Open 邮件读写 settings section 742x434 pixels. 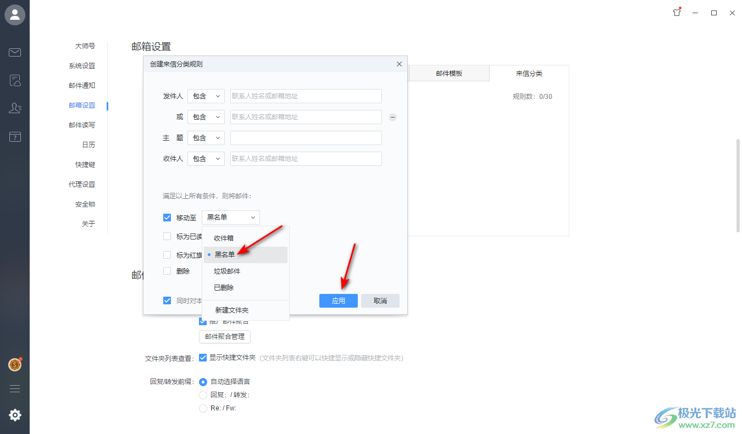[x=82, y=125]
